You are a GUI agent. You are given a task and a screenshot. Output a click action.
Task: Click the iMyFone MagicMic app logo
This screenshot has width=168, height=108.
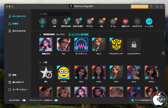coord(71,6)
